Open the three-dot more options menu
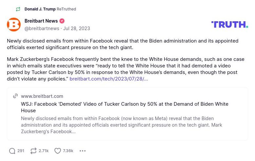The image size is (255, 161). [83, 151]
